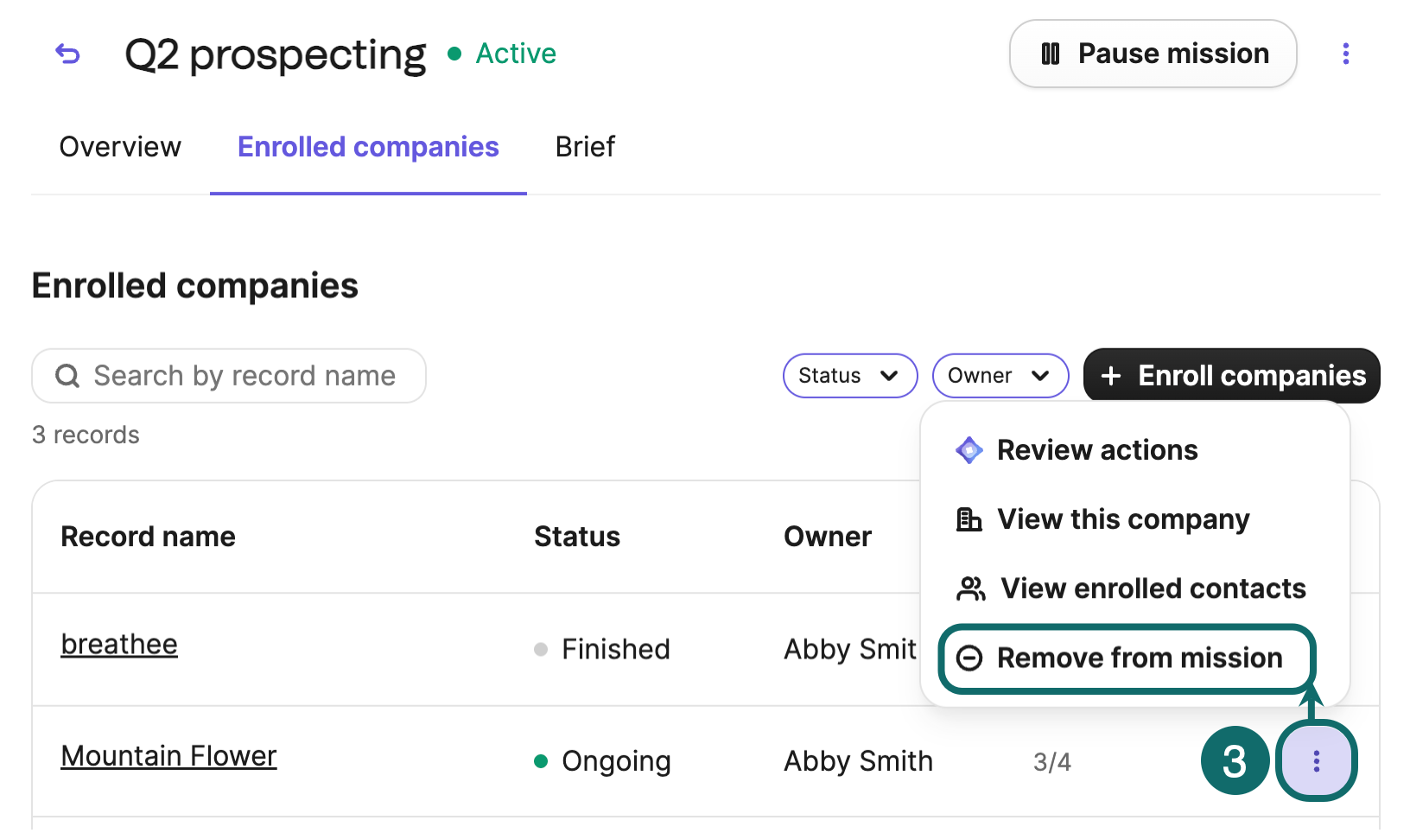The width and height of the screenshot is (1410, 833).
Task: Focus the Search by record name field
Action: click(229, 376)
